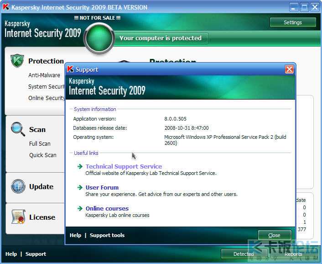Click the 'System information' group heading
The height and width of the screenshot is (264, 322).
click(x=95, y=109)
